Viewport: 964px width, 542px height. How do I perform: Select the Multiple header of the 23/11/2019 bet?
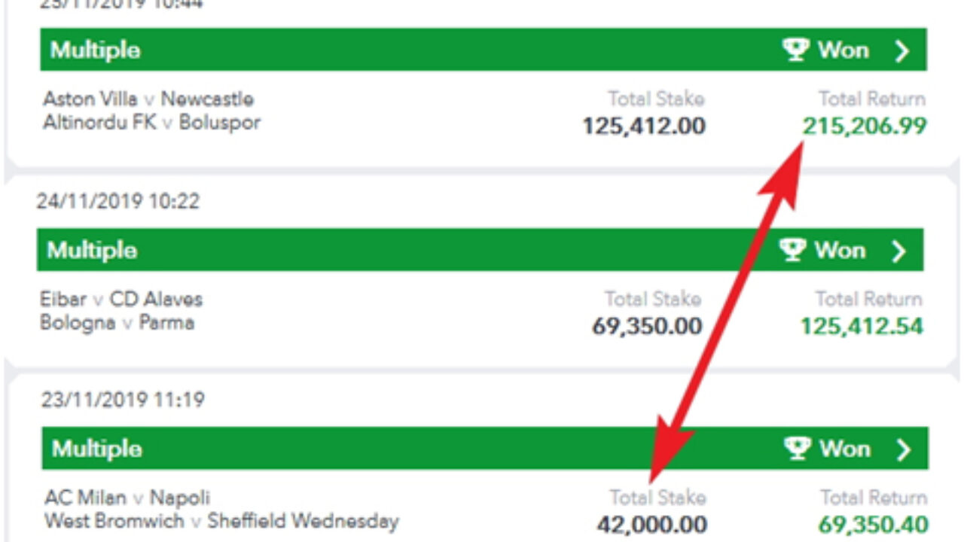(485, 449)
